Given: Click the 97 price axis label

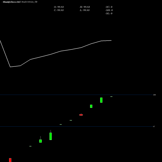Looking at the screenshot, I should 154,127.
